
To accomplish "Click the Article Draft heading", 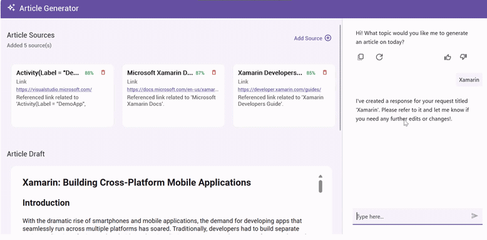I will [26, 154].
